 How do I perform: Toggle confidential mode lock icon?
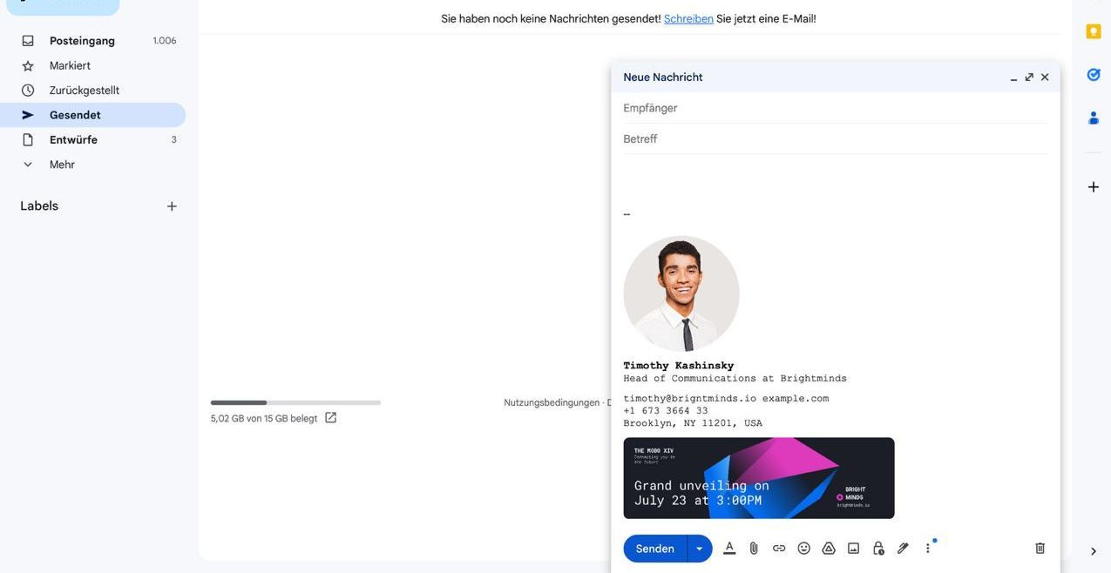(x=878, y=549)
